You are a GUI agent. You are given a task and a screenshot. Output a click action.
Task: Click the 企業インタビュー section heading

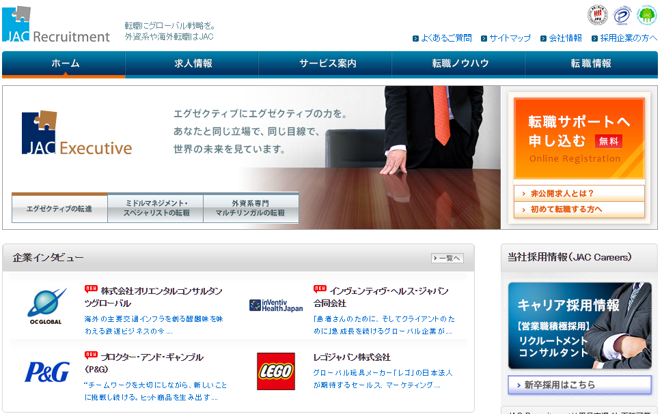[48, 258]
